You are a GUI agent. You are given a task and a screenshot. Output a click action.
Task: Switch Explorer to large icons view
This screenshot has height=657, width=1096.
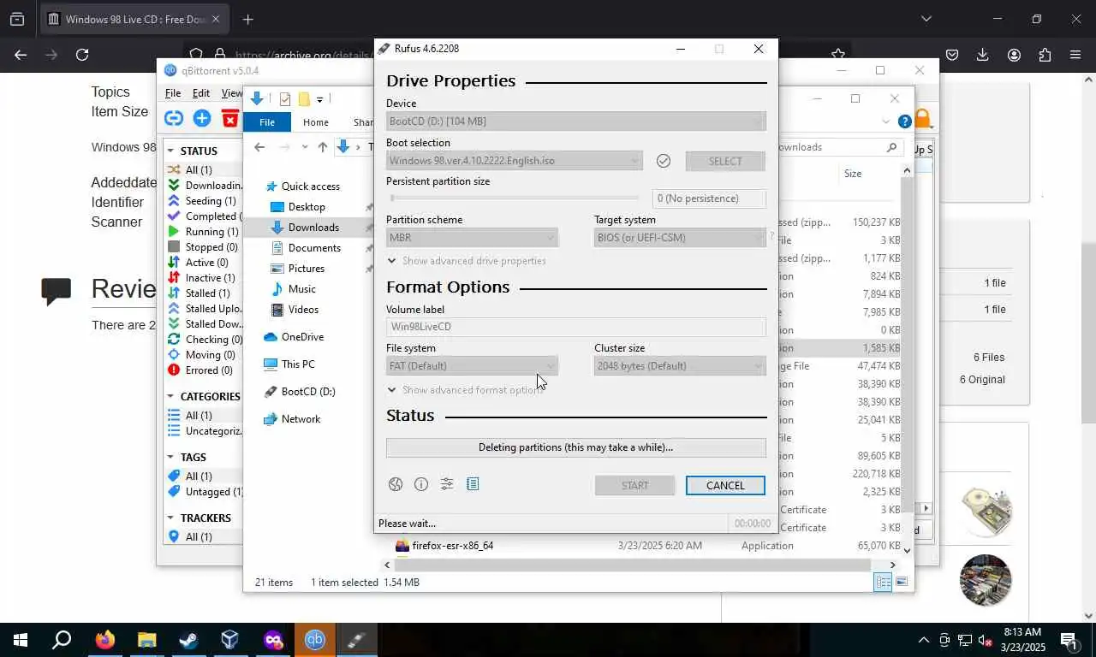(x=902, y=582)
